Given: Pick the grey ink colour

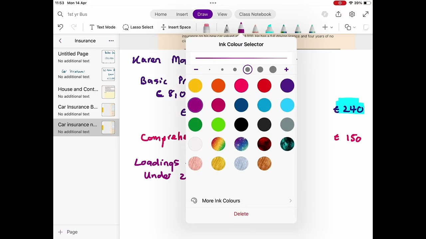Looking at the screenshot, I should [x=287, y=124].
